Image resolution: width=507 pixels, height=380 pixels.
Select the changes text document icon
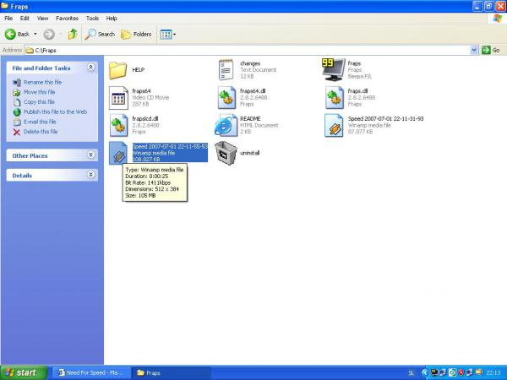click(x=226, y=69)
